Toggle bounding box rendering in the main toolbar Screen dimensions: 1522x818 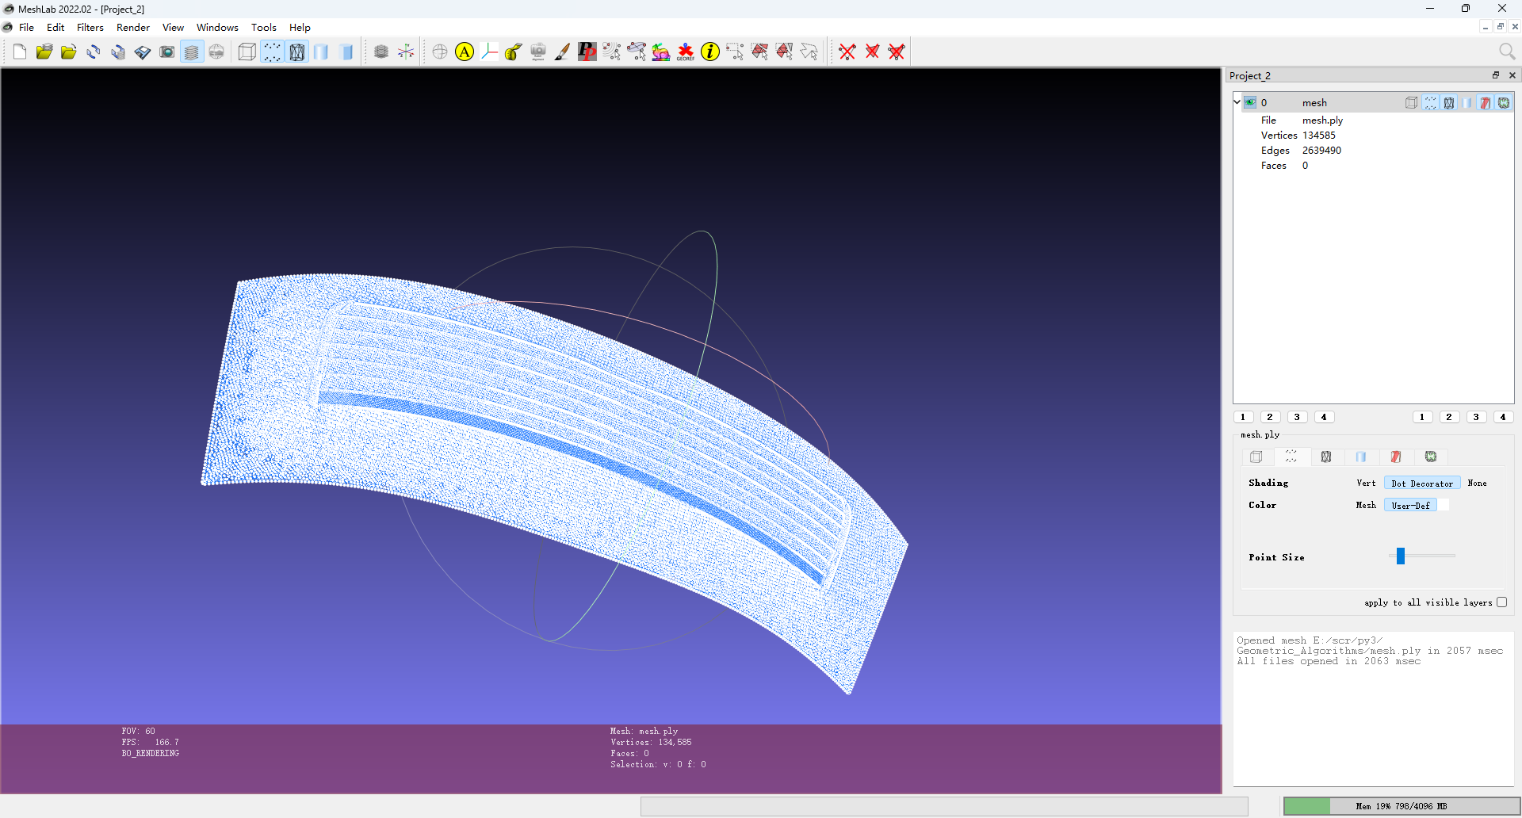247,52
